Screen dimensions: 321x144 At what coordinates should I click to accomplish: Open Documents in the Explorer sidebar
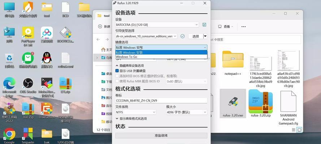[107, 90]
